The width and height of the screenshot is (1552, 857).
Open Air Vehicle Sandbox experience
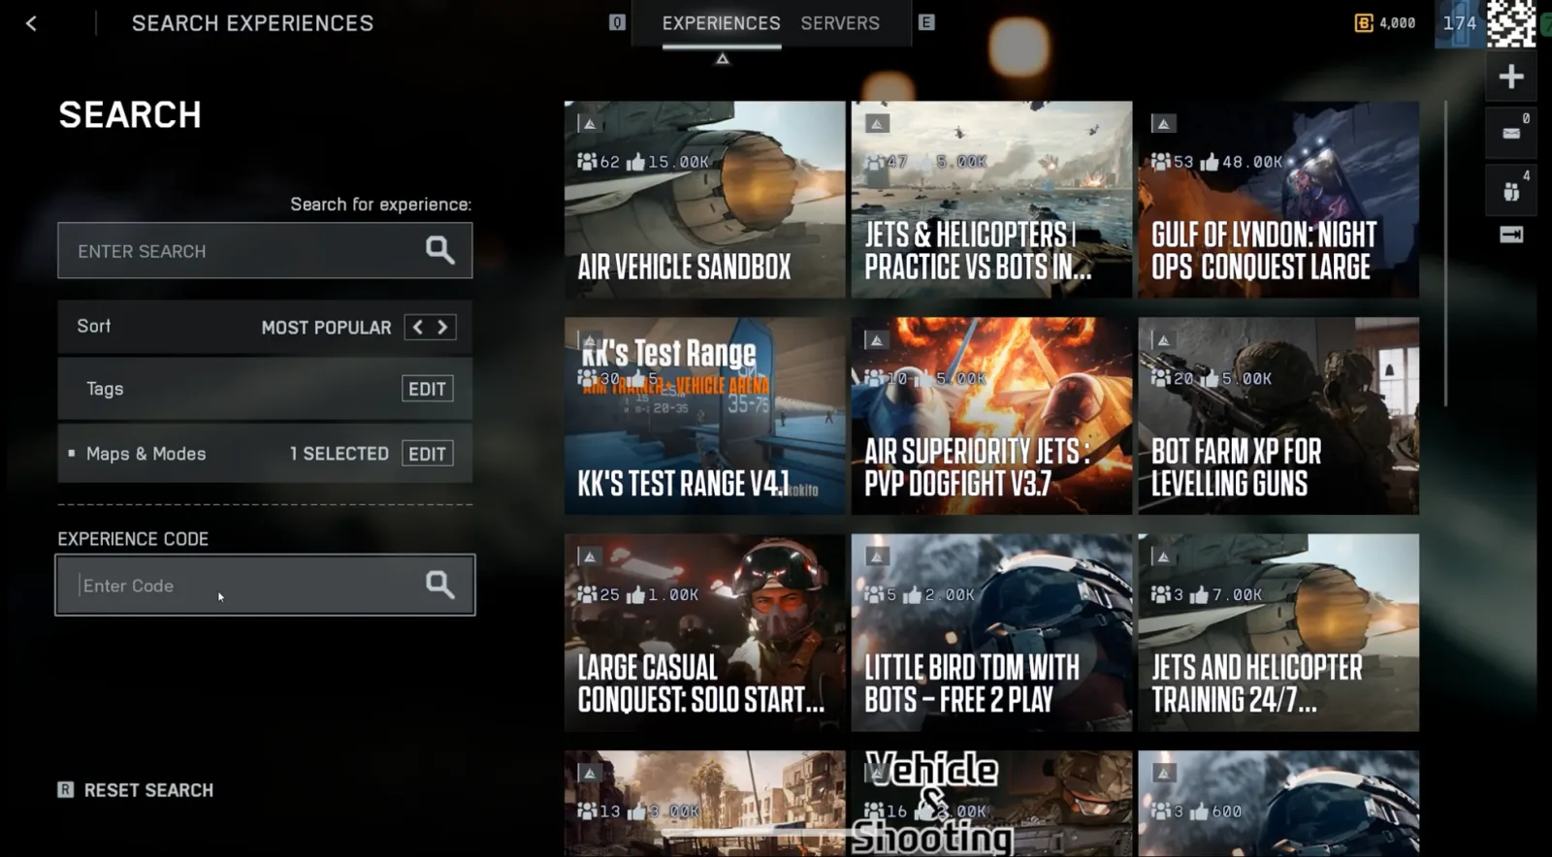[x=704, y=200]
